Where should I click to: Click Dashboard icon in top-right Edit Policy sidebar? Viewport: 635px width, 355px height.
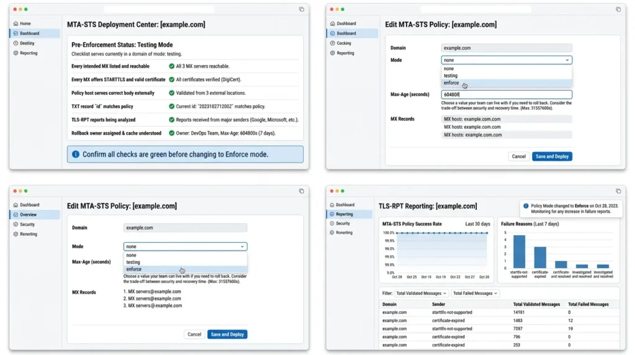[x=332, y=24]
